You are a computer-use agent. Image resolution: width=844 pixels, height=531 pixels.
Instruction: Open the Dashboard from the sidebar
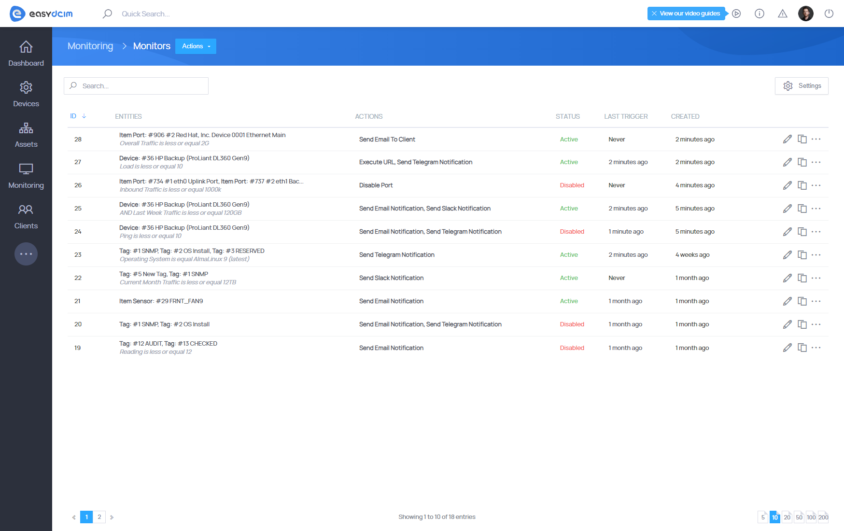pyautogui.click(x=26, y=53)
